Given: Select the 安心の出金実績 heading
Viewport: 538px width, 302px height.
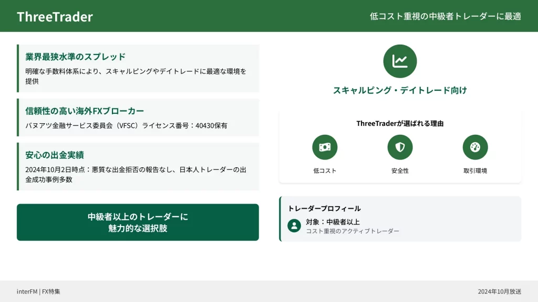Looking at the screenshot, I should pyautogui.click(x=55, y=155).
